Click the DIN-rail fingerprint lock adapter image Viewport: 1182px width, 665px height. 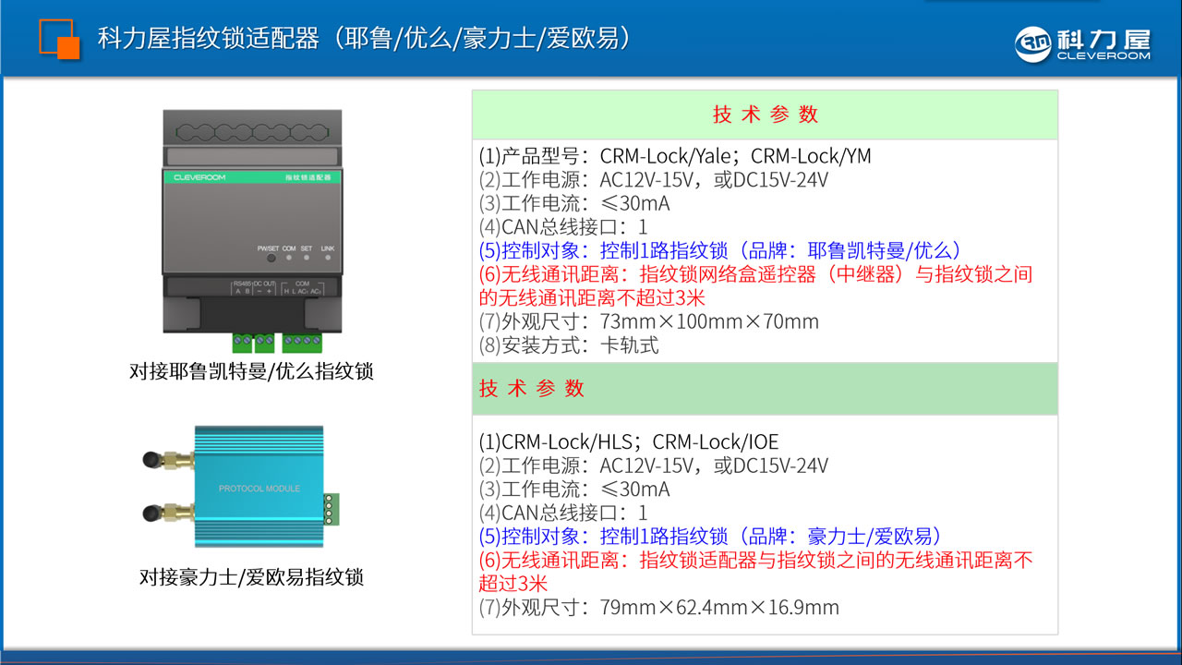coord(252,231)
